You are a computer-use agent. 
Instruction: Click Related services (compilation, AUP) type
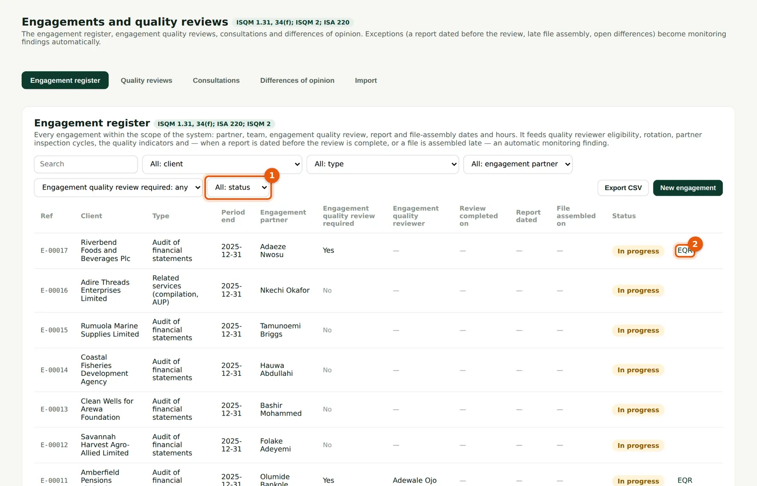175,290
